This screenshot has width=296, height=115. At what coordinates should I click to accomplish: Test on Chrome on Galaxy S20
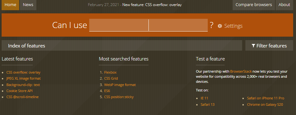[265, 104]
